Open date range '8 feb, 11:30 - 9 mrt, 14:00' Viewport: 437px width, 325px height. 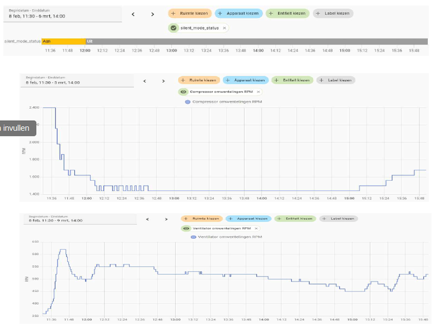[x=80, y=219]
